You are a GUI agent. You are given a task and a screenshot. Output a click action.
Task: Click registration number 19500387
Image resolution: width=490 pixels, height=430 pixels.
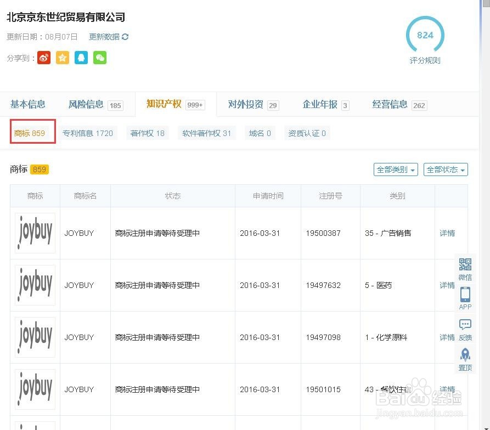tap(323, 233)
